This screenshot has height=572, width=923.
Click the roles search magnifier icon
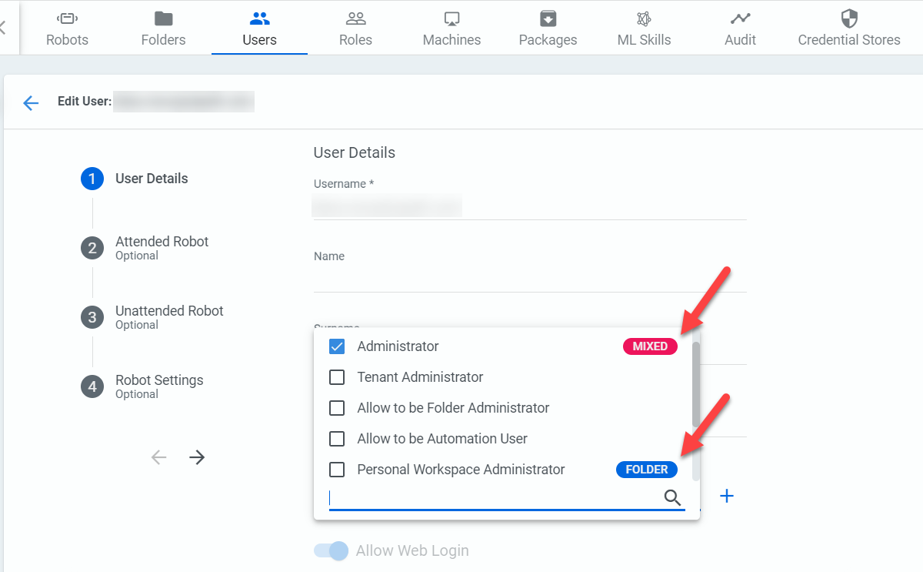(x=672, y=497)
